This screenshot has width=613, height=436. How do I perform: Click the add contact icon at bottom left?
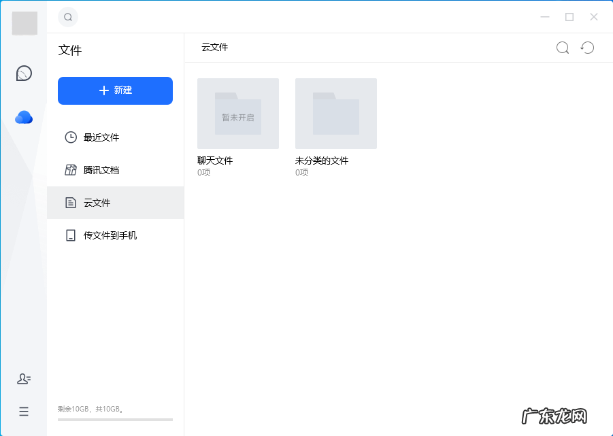(x=23, y=379)
